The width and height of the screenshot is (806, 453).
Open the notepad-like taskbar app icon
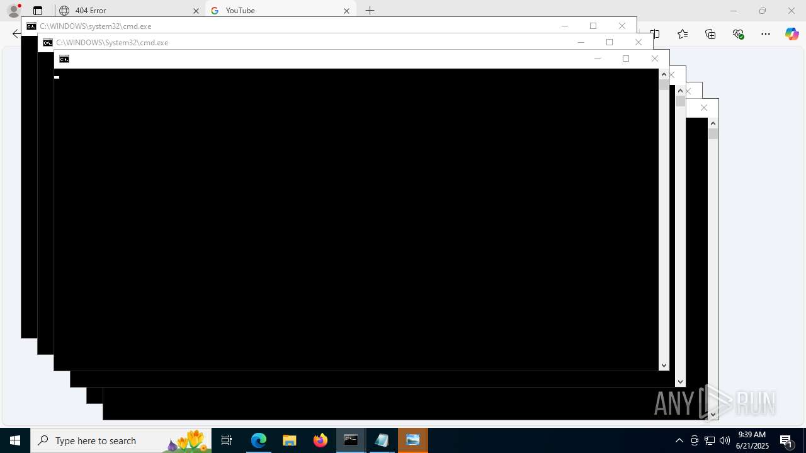pyautogui.click(x=382, y=440)
